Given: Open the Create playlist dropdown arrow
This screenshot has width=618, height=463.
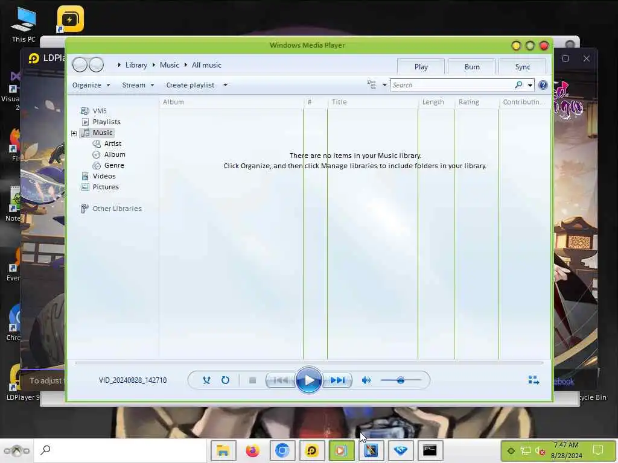Looking at the screenshot, I should (x=225, y=85).
